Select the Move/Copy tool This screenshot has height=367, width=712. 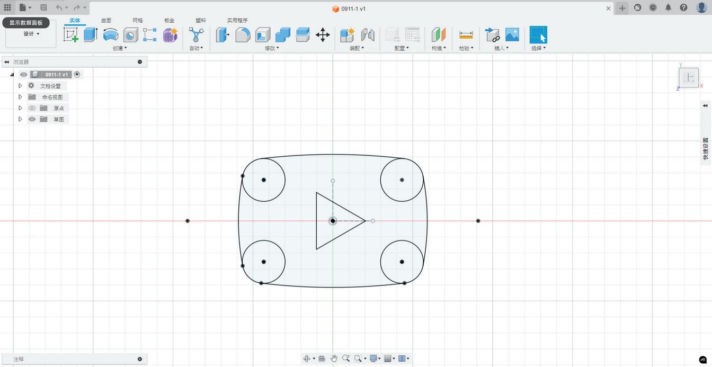tap(323, 35)
